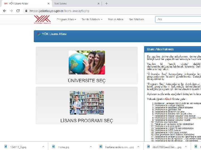Expand mona.jpg download options
Screen dimensions: 201x150
coord(91,147)
